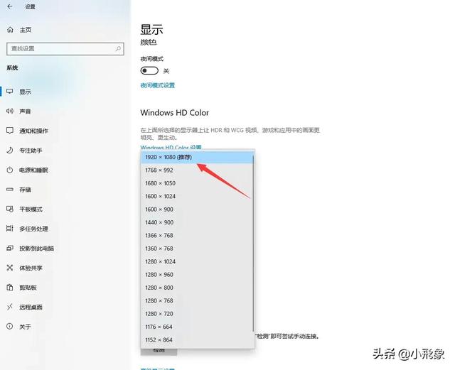Open 远程桌面 settings page
Image resolution: width=455 pixels, height=370 pixels.
pyautogui.click(x=31, y=307)
